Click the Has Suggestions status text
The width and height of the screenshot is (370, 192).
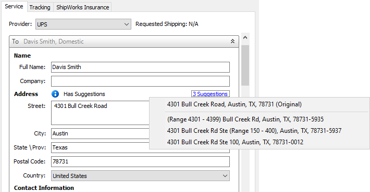pos(84,94)
